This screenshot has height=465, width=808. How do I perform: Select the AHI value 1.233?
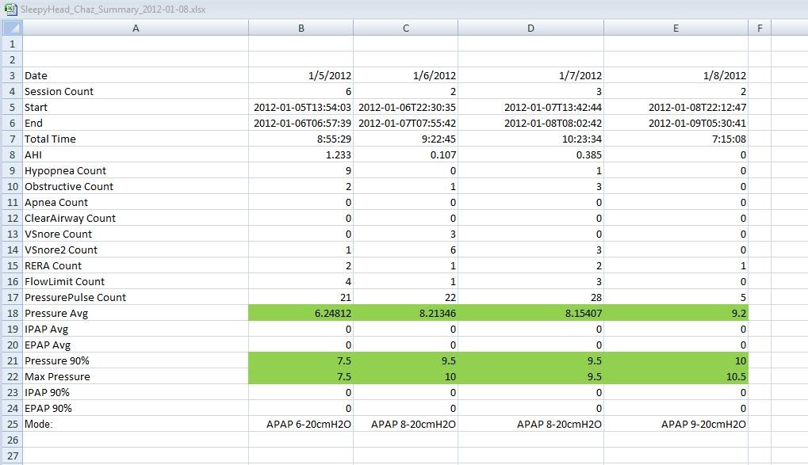pyautogui.click(x=301, y=154)
